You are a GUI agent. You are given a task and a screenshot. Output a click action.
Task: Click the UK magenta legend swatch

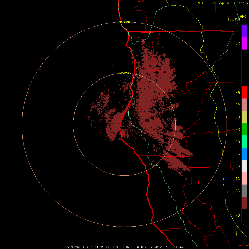(244, 43)
